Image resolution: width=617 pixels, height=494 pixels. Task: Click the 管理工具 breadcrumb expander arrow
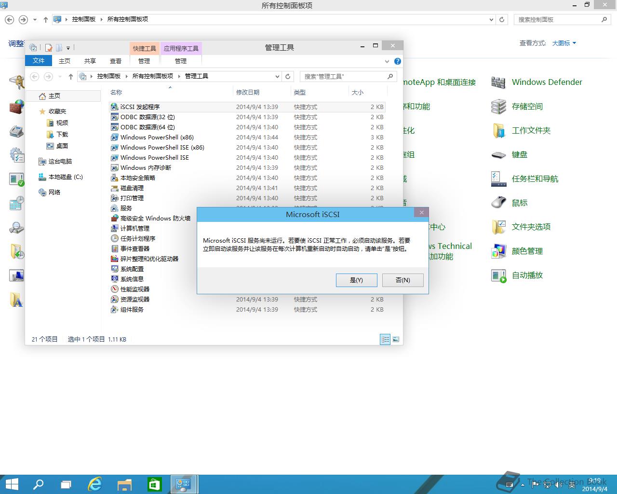point(179,76)
